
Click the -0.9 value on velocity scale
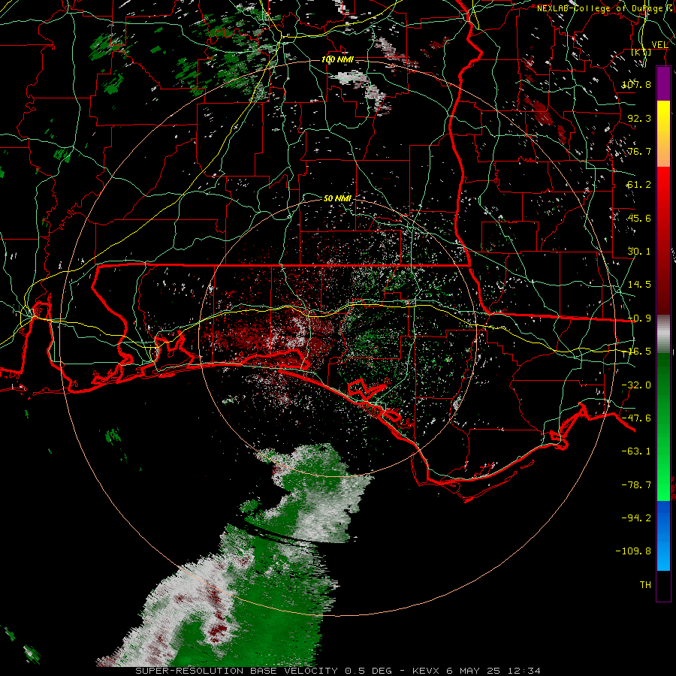(639, 318)
